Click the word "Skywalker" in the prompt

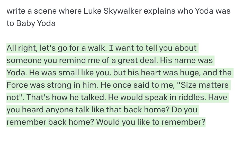(122, 11)
